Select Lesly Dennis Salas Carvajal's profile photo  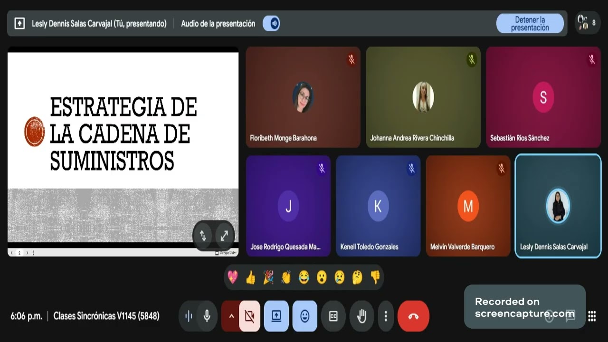(558, 206)
